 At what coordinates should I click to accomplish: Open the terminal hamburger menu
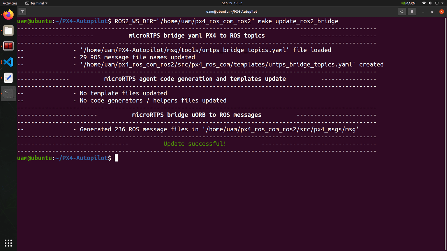pos(412,11)
